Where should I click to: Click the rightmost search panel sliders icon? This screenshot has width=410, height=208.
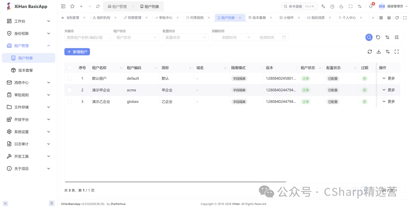point(397,37)
